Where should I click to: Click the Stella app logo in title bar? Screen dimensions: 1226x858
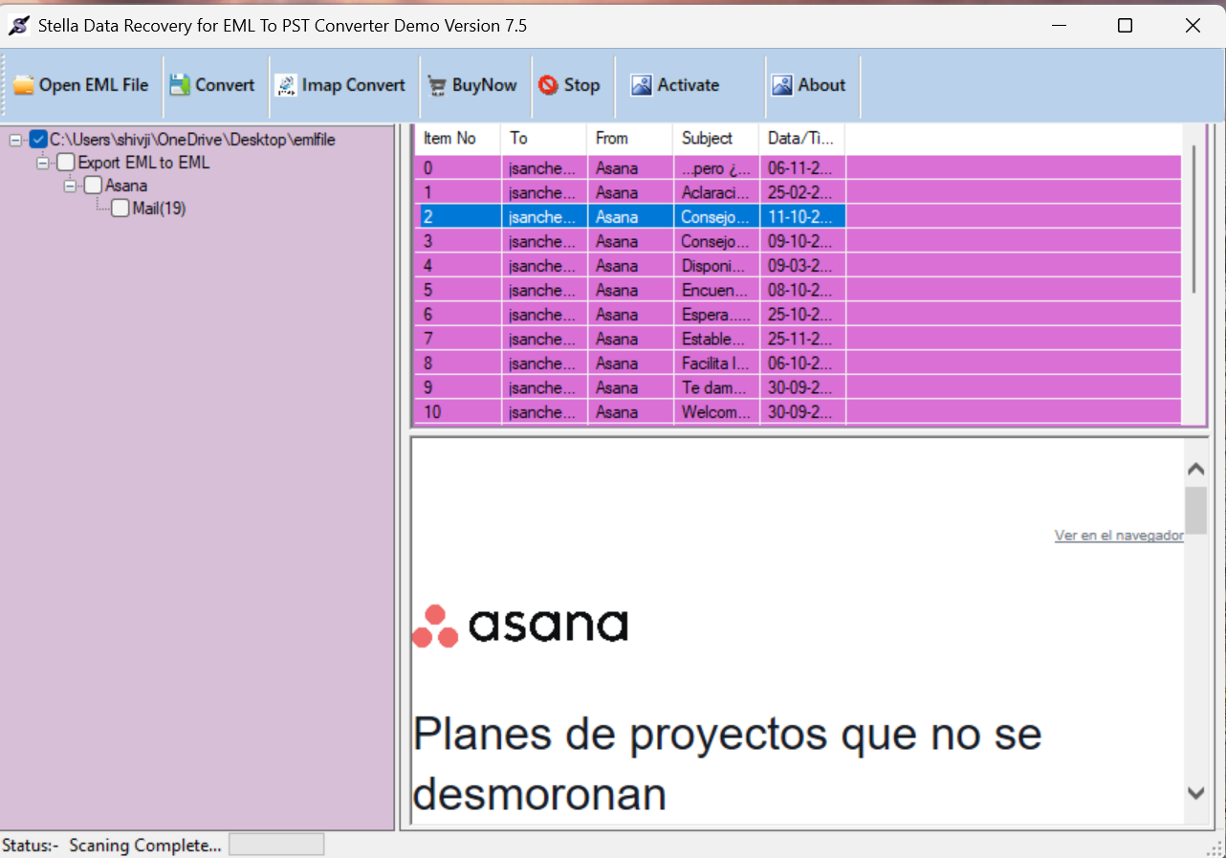tap(18, 26)
